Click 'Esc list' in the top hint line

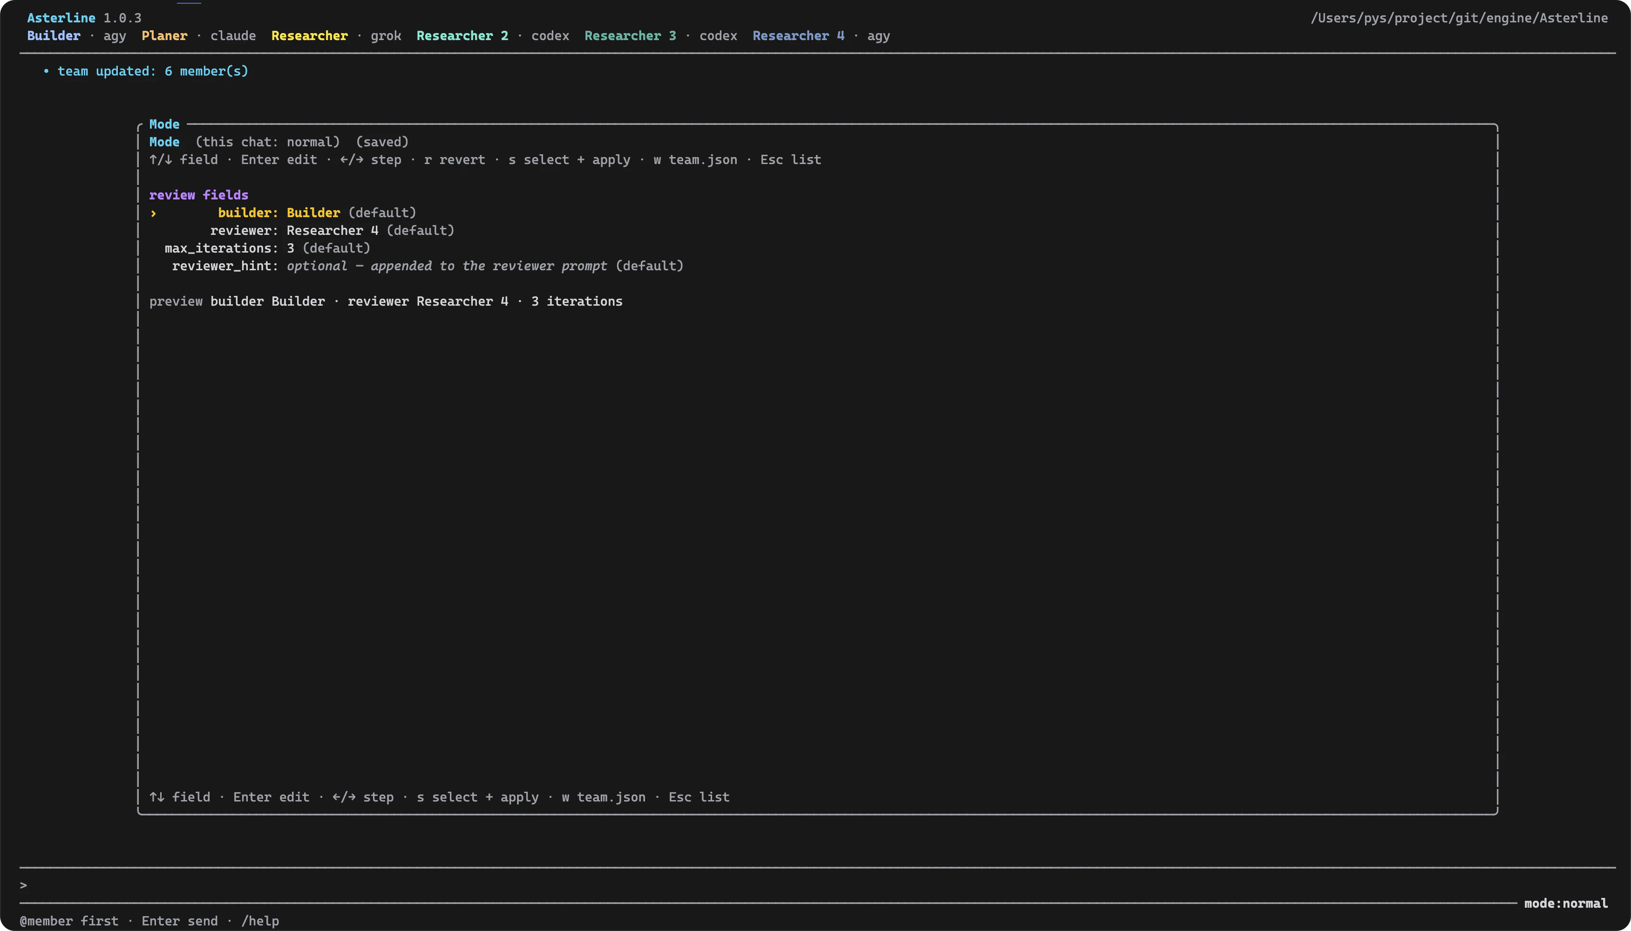(790, 160)
